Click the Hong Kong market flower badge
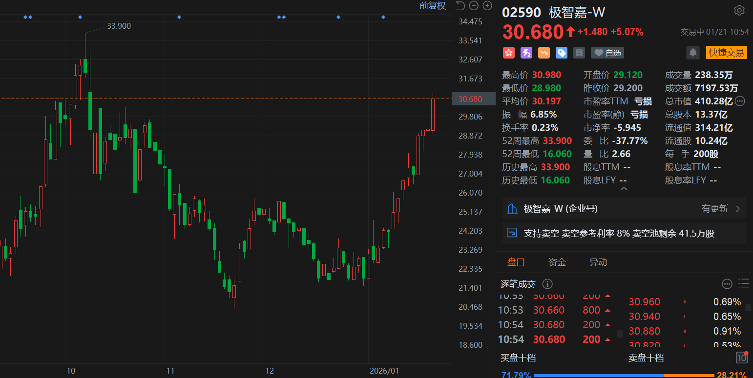 click(509, 53)
